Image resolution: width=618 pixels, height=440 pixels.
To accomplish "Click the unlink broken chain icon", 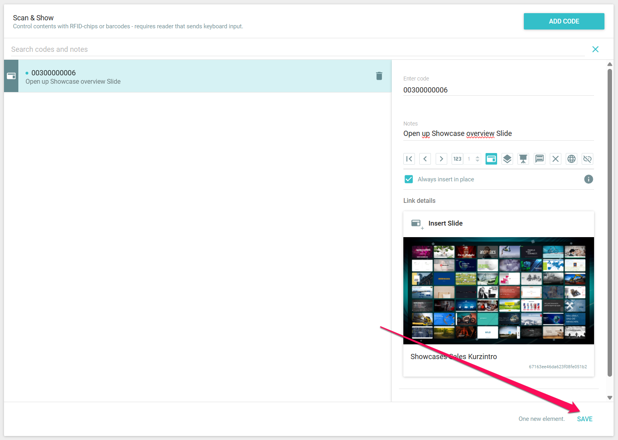I will point(587,159).
